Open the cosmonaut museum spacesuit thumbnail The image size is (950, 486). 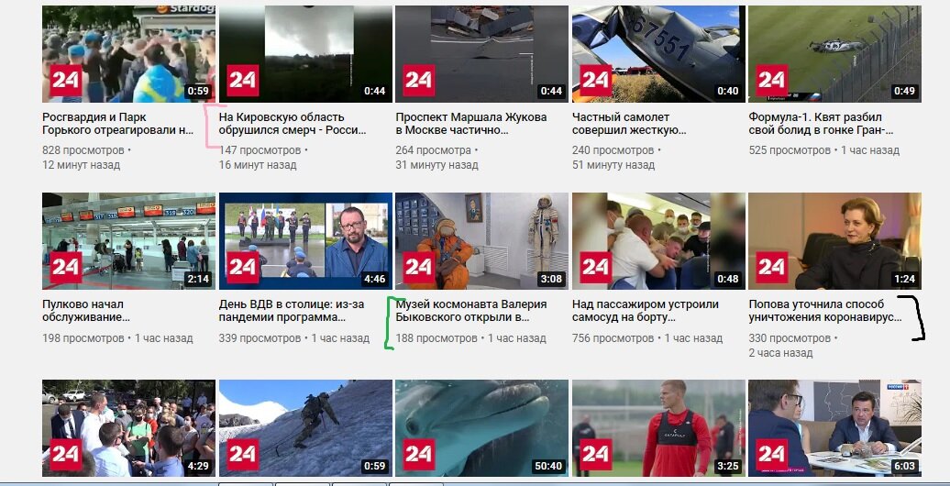481,241
